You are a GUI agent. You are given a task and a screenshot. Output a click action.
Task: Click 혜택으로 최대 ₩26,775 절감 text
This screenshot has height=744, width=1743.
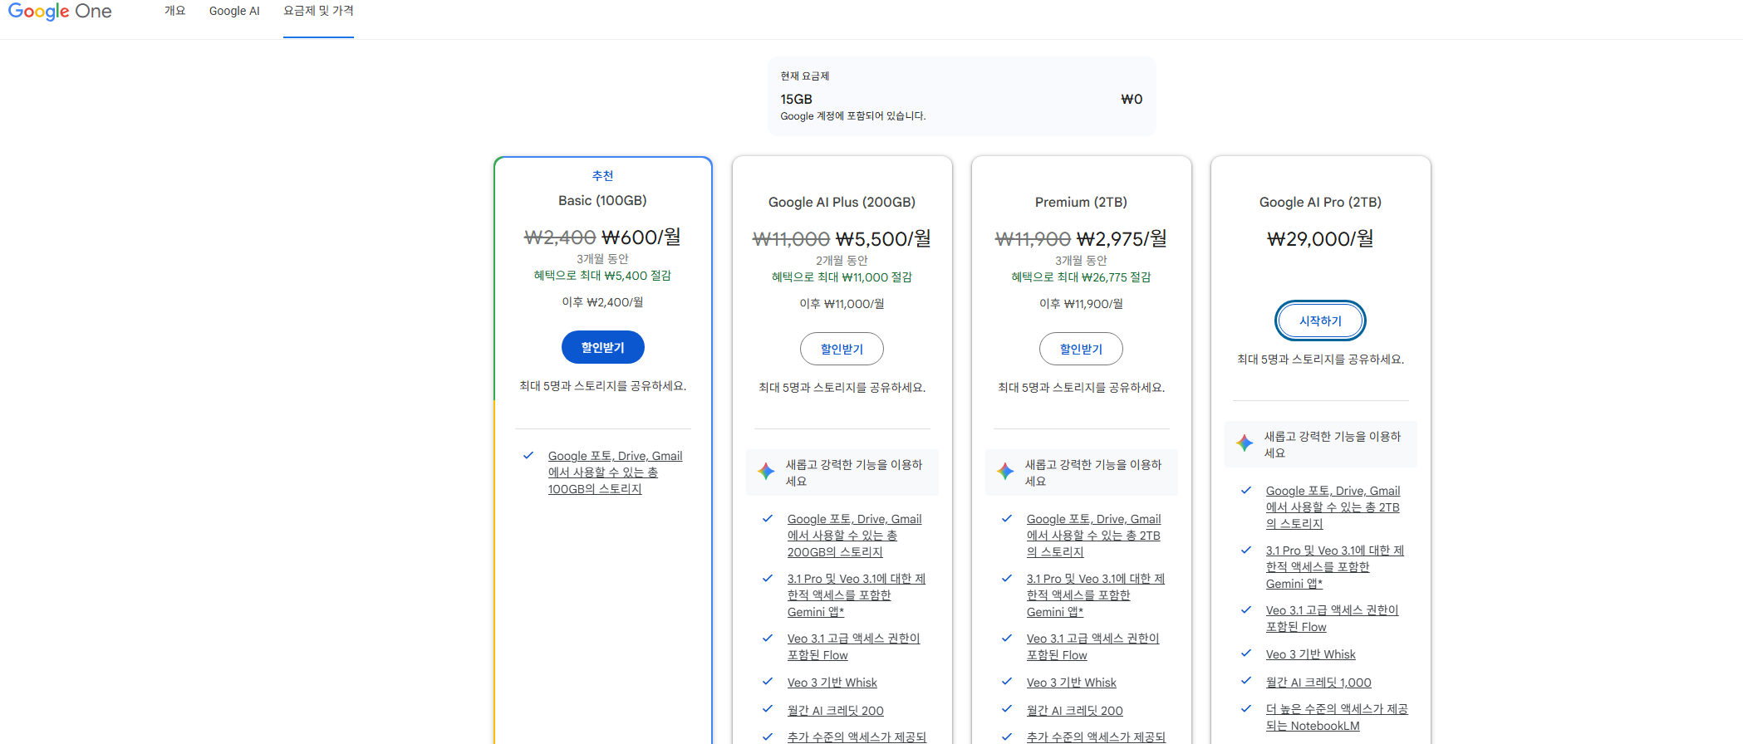pos(1081,277)
